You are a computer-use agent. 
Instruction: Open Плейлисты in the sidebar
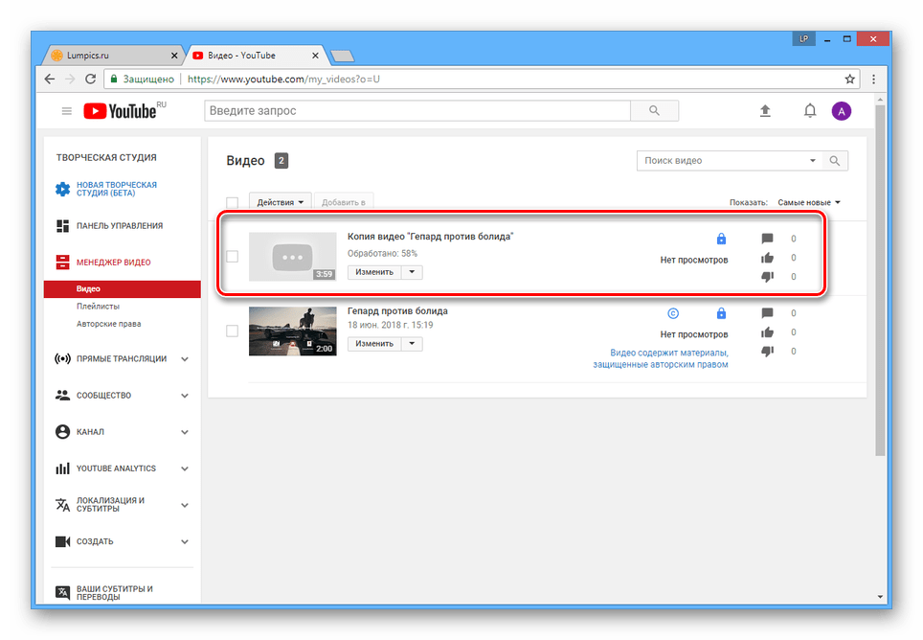pos(98,307)
